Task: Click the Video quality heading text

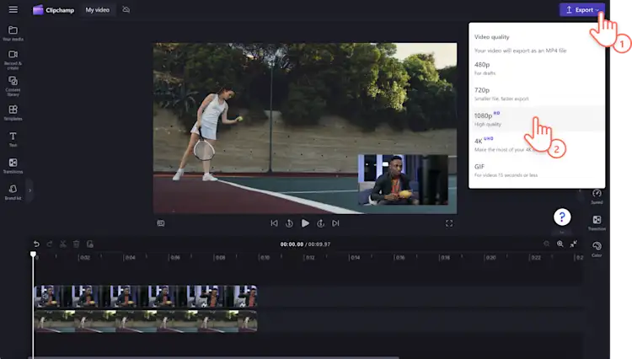Action: 492,37
